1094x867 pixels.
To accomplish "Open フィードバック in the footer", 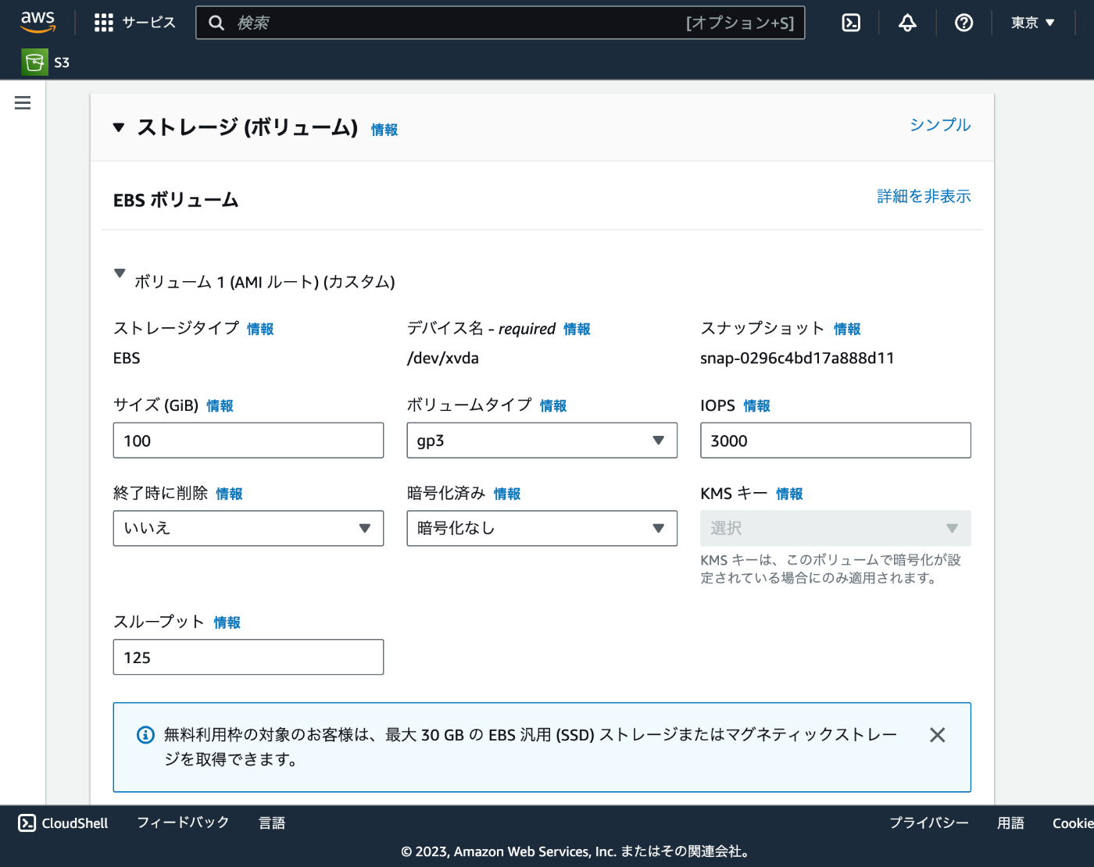I will coord(183,822).
